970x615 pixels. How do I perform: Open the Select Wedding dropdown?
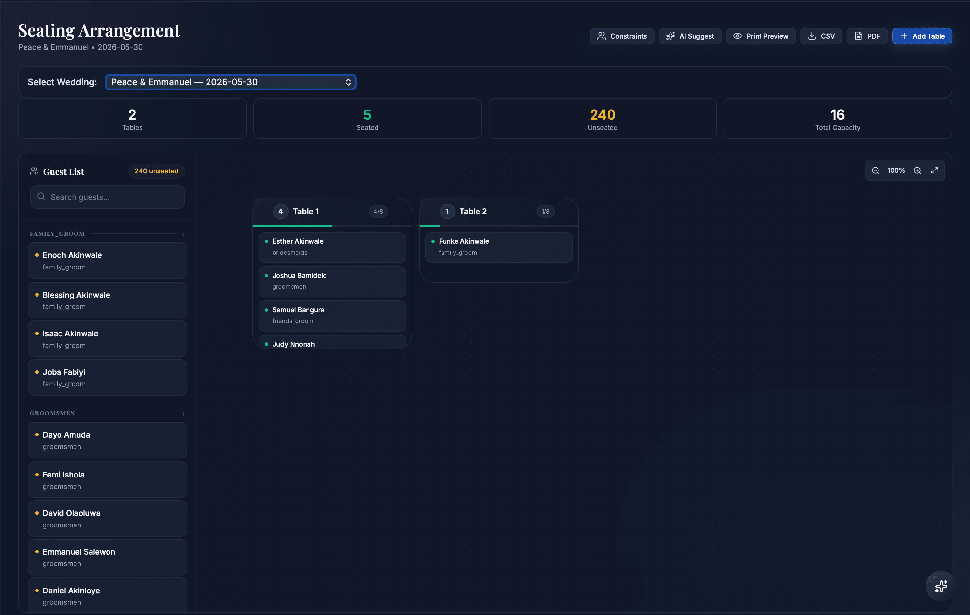pos(230,82)
